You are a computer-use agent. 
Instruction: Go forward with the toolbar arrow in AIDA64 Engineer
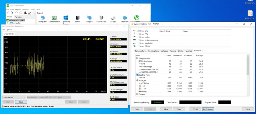[x=12, y=13]
